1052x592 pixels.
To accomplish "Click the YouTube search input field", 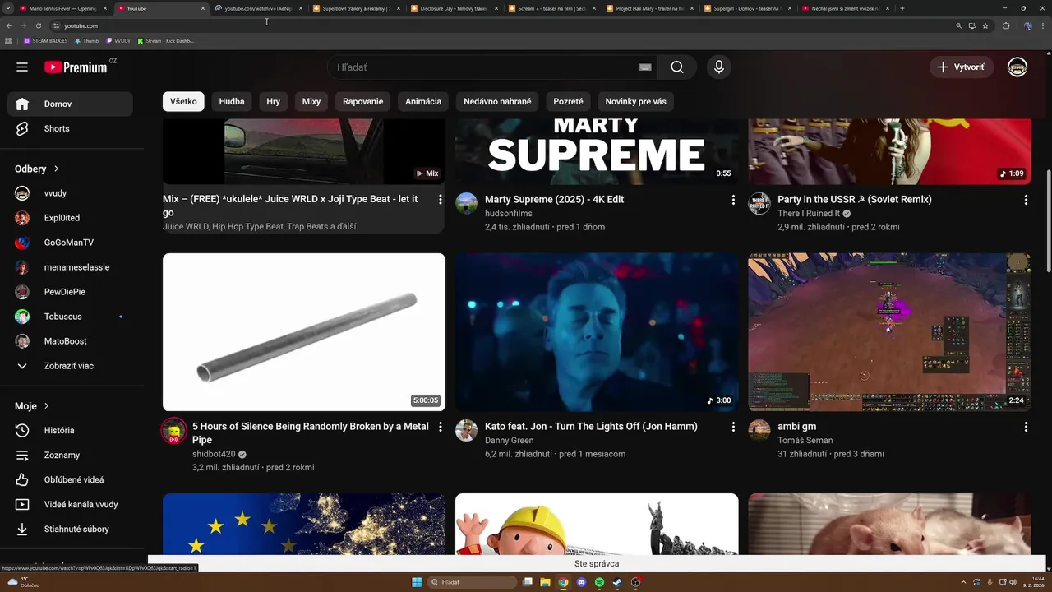I will pos(481,67).
